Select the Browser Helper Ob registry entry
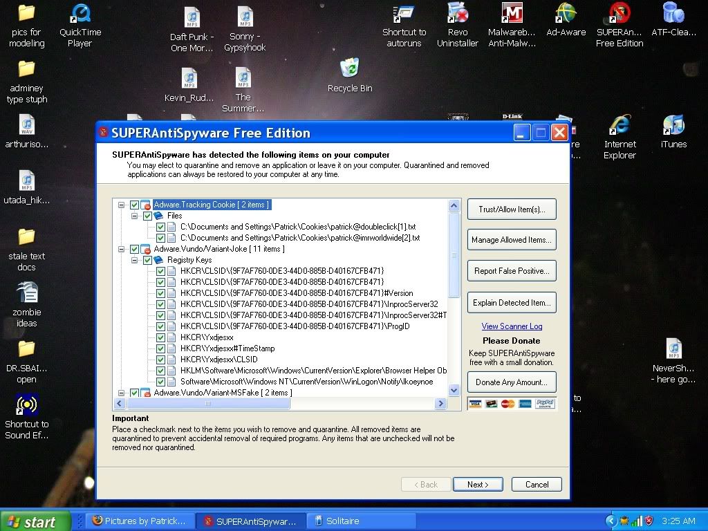This screenshot has width=708, height=531. [313, 371]
